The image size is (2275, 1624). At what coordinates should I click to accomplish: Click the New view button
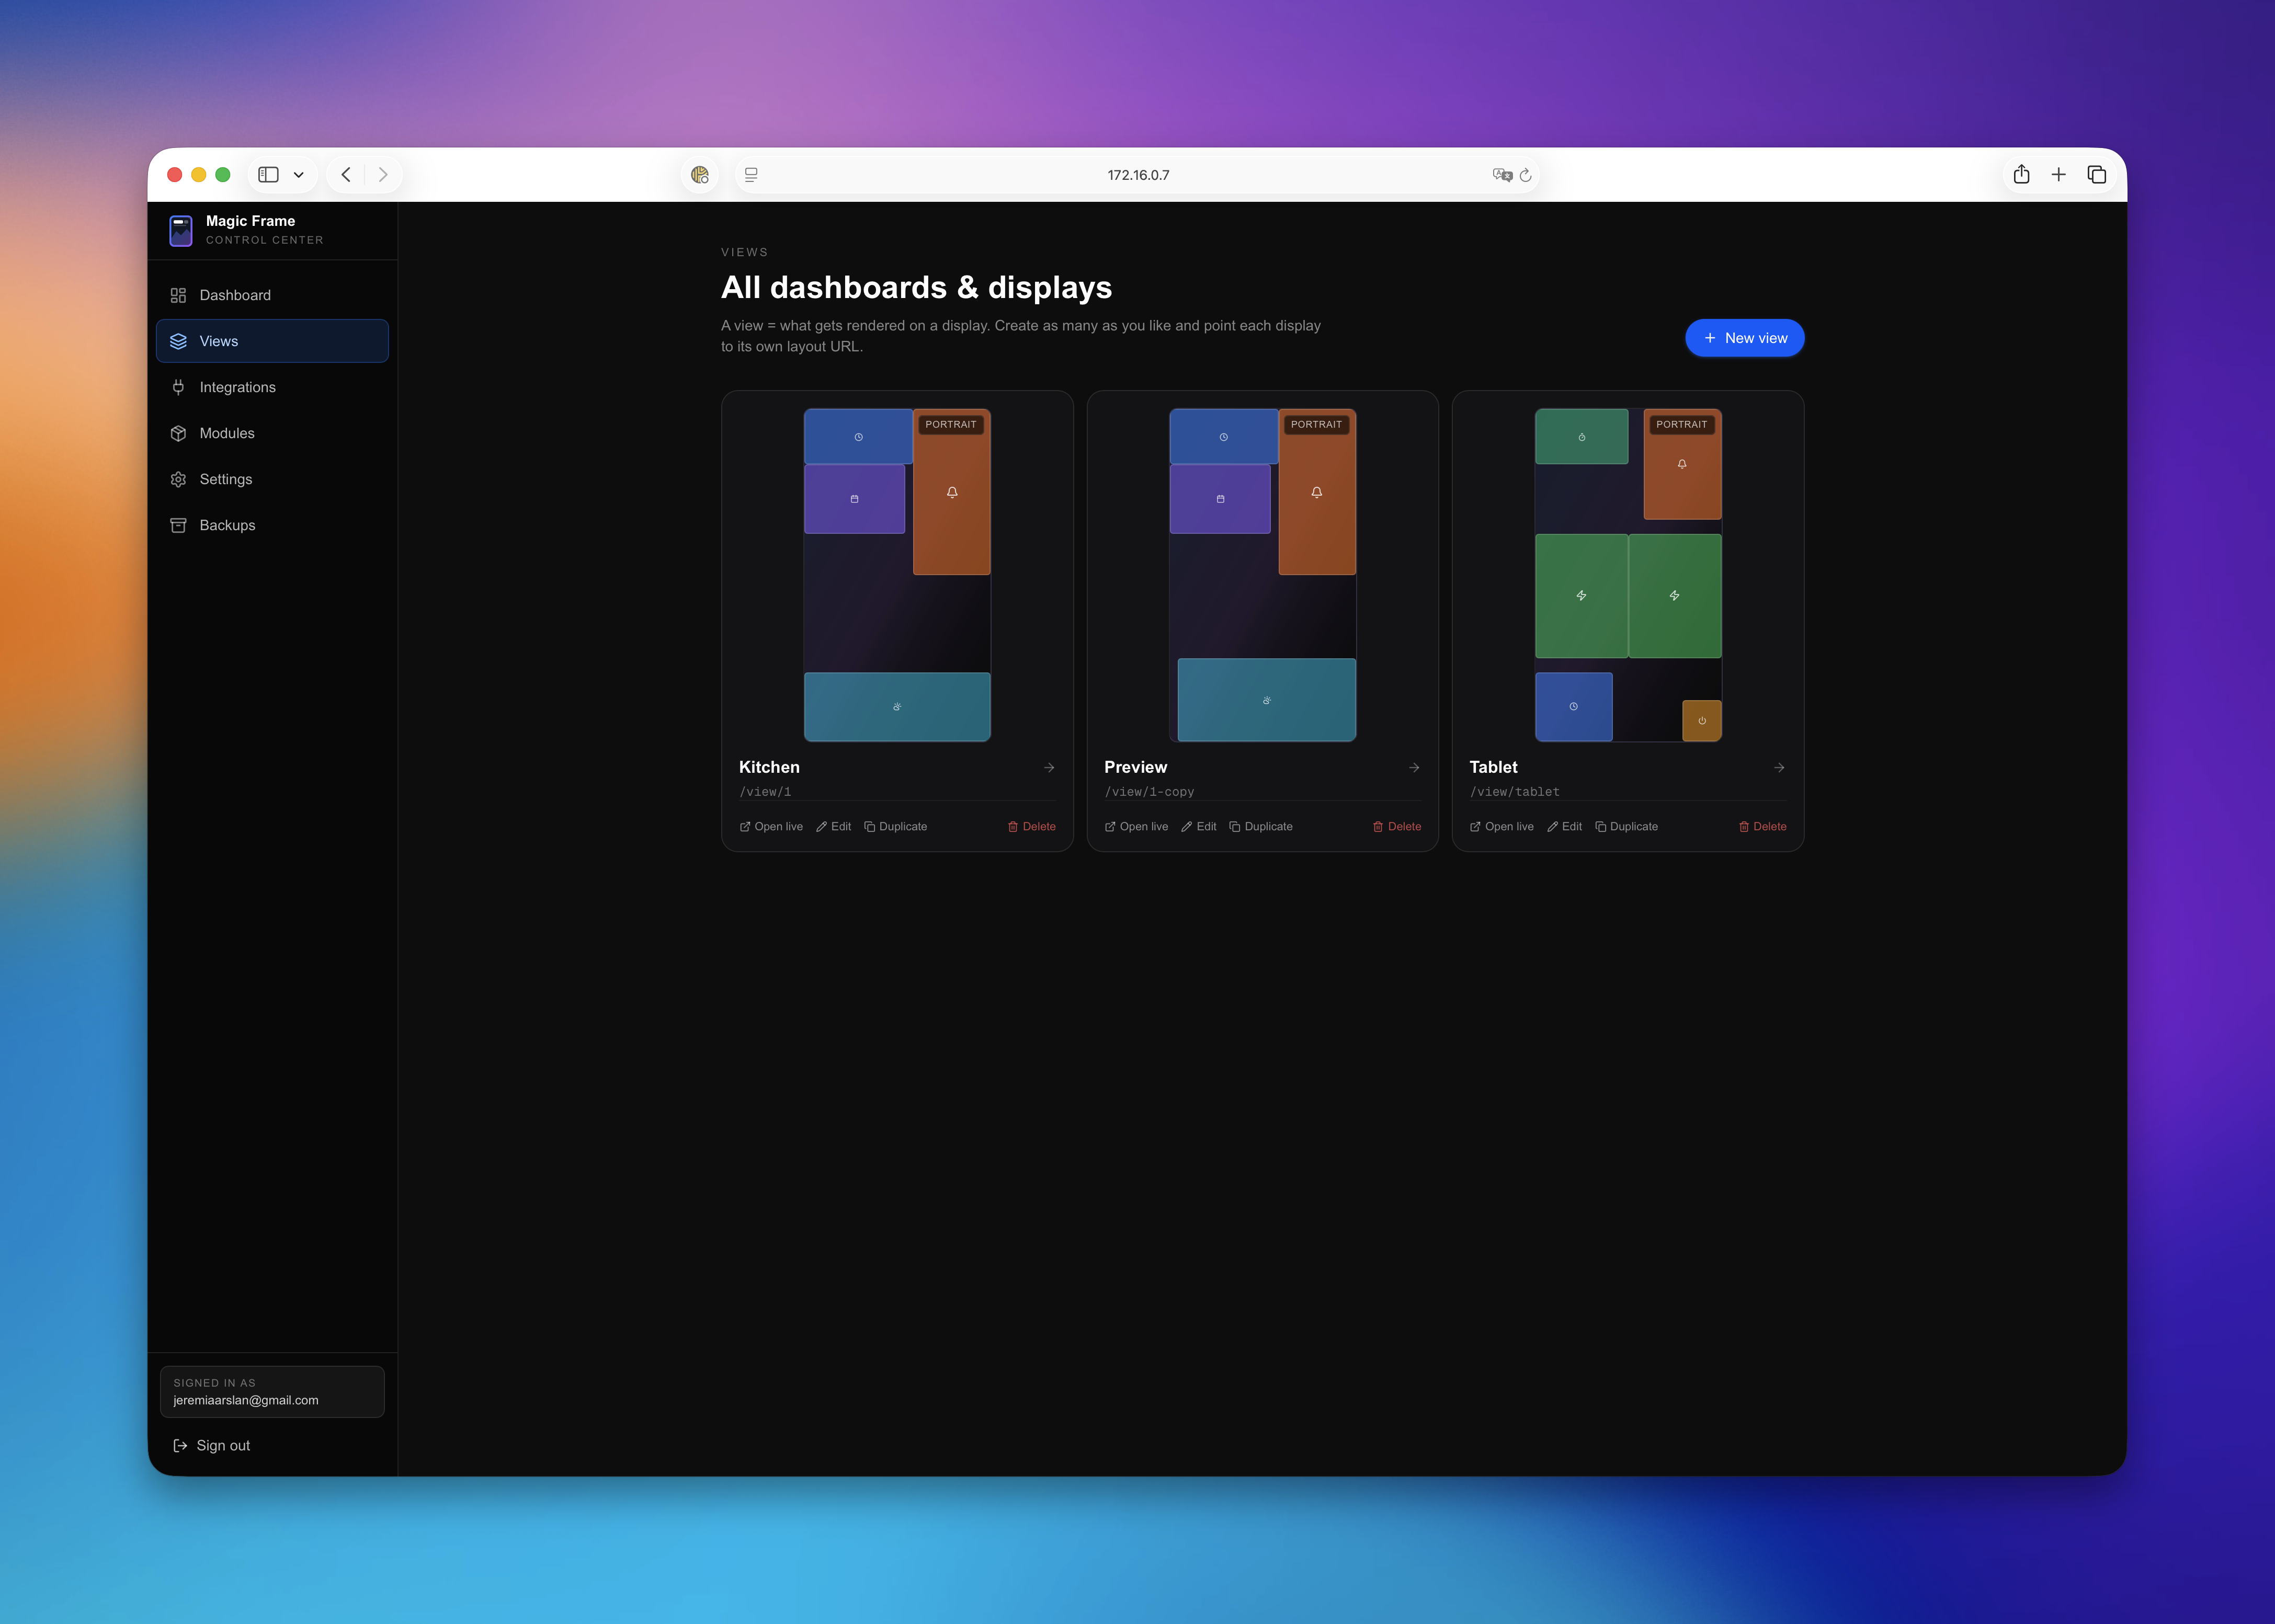[x=1744, y=338]
